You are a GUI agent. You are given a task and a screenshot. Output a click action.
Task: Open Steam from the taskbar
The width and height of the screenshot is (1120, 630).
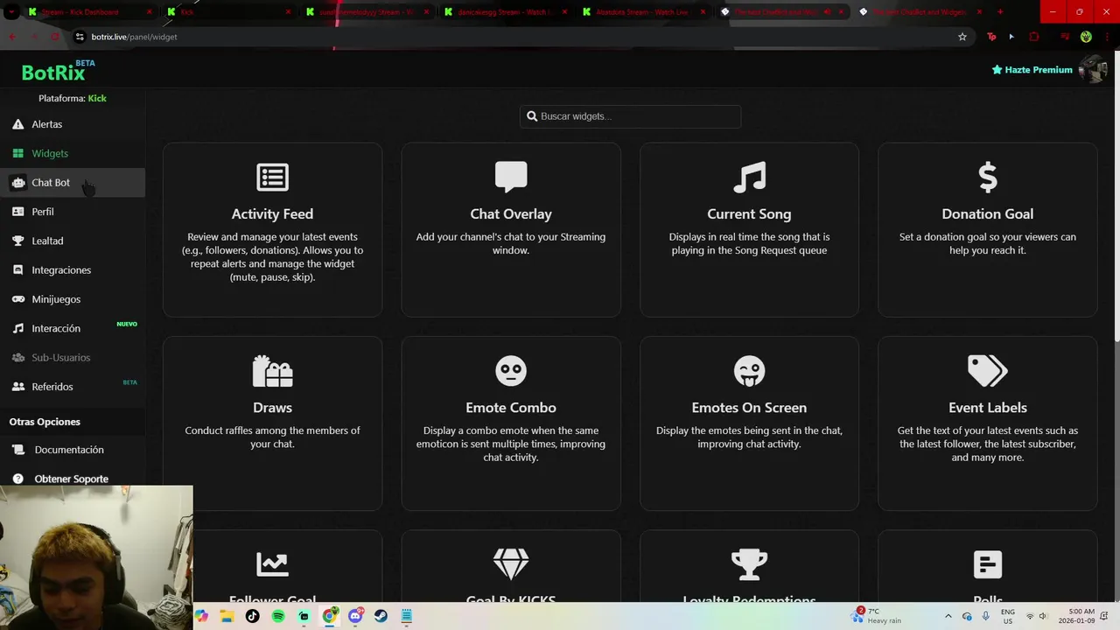[381, 616]
